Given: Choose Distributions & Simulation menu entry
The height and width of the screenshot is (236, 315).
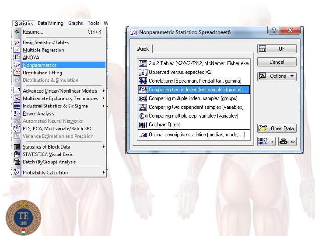Looking at the screenshot, I should tap(59, 80).
